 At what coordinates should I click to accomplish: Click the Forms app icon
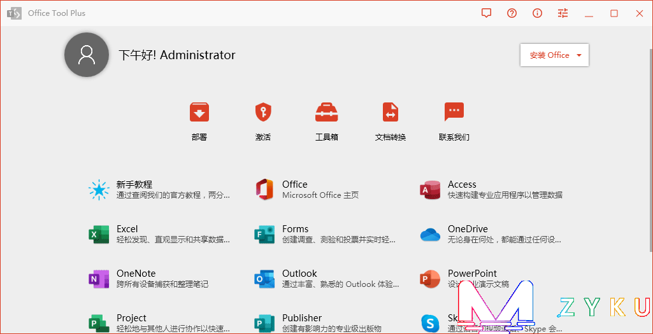click(264, 234)
